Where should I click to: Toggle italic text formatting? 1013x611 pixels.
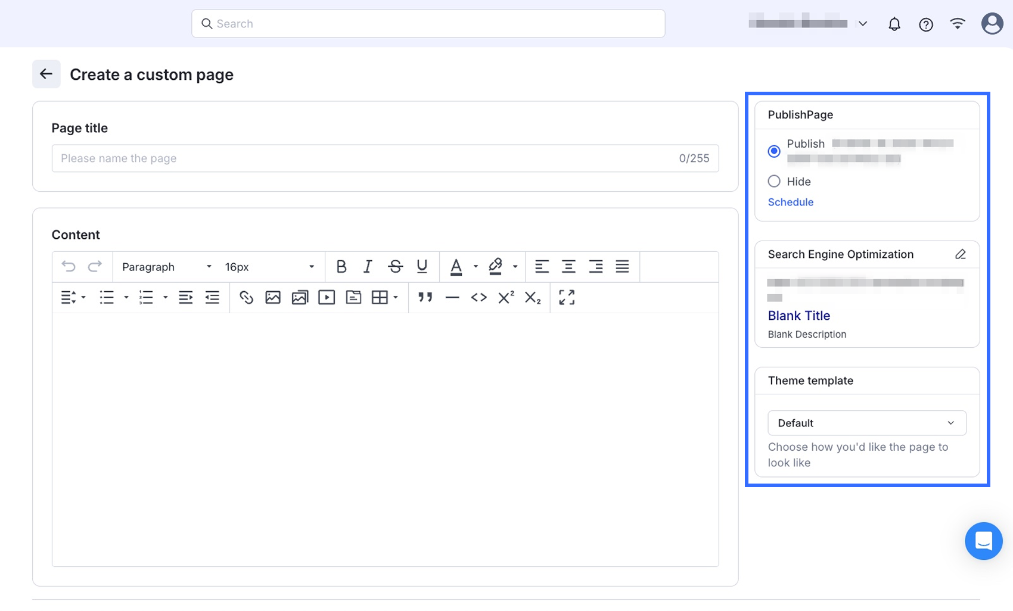tap(368, 267)
